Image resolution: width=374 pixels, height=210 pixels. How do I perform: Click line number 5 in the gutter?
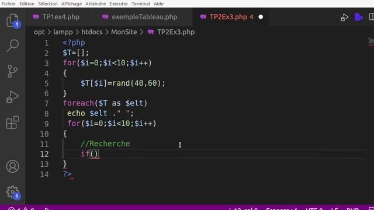(46, 83)
